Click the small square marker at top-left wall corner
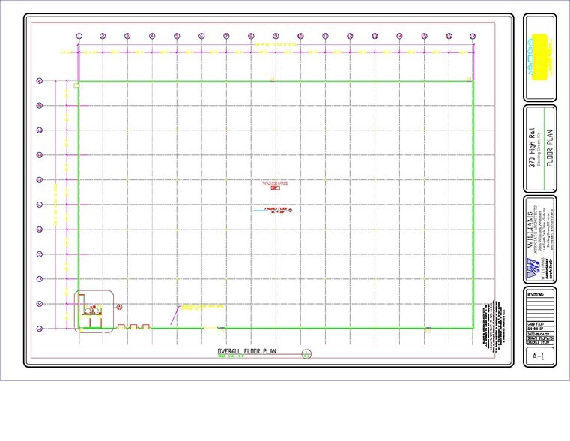 (x=77, y=86)
